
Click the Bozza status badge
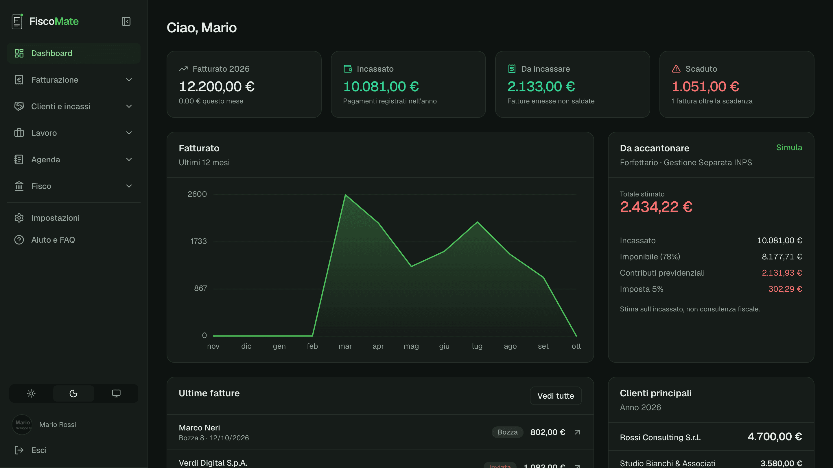pyautogui.click(x=507, y=432)
